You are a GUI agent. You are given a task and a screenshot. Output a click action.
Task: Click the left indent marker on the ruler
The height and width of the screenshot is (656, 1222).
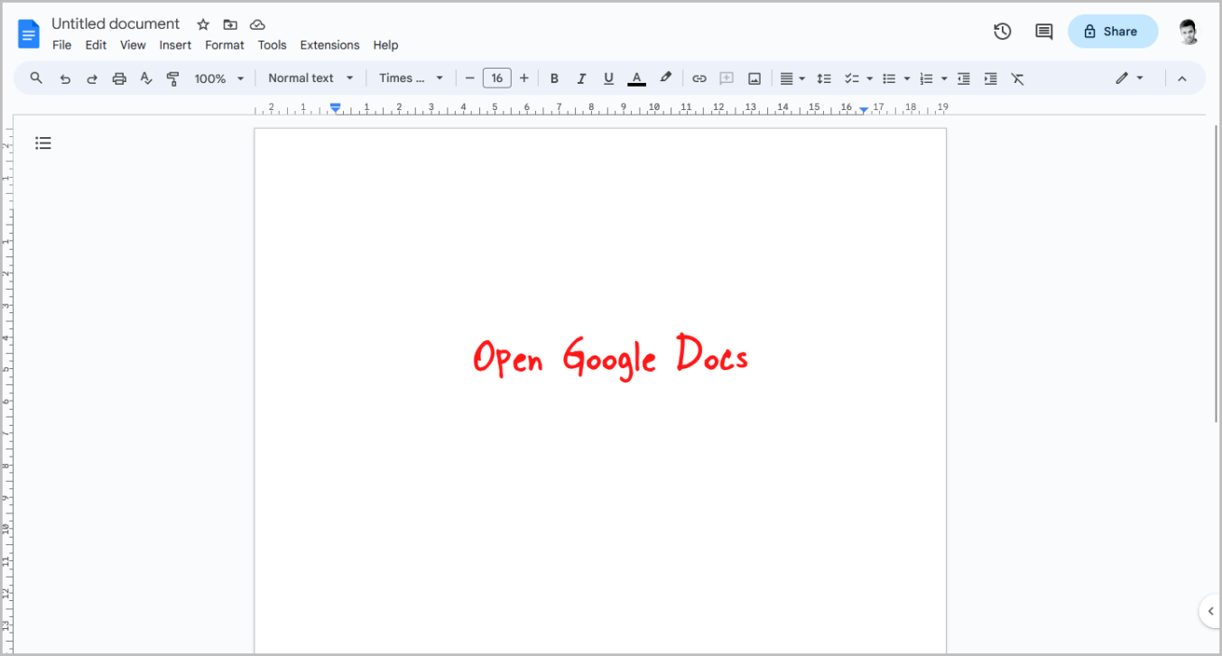coord(336,108)
